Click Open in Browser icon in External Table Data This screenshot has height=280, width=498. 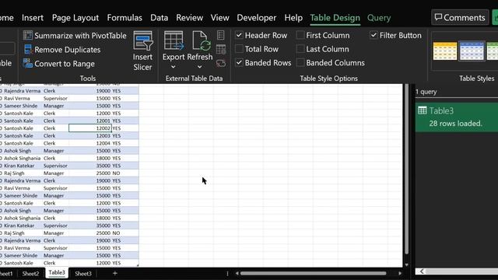pos(221,49)
